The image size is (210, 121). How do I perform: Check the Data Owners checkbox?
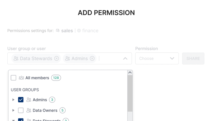pos(21,110)
